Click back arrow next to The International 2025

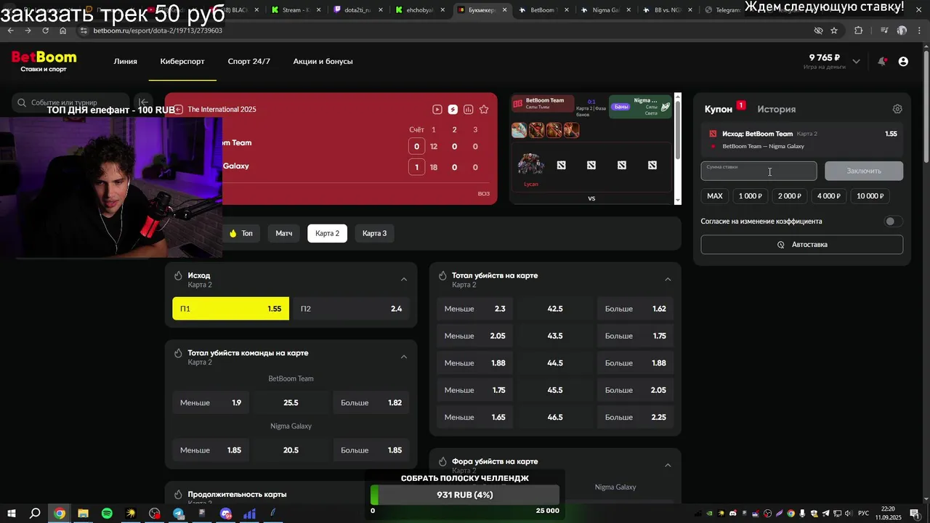(x=178, y=110)
